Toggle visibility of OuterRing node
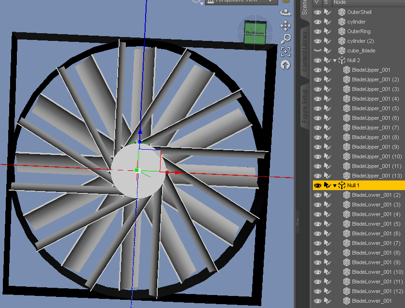 coord(317,31)
